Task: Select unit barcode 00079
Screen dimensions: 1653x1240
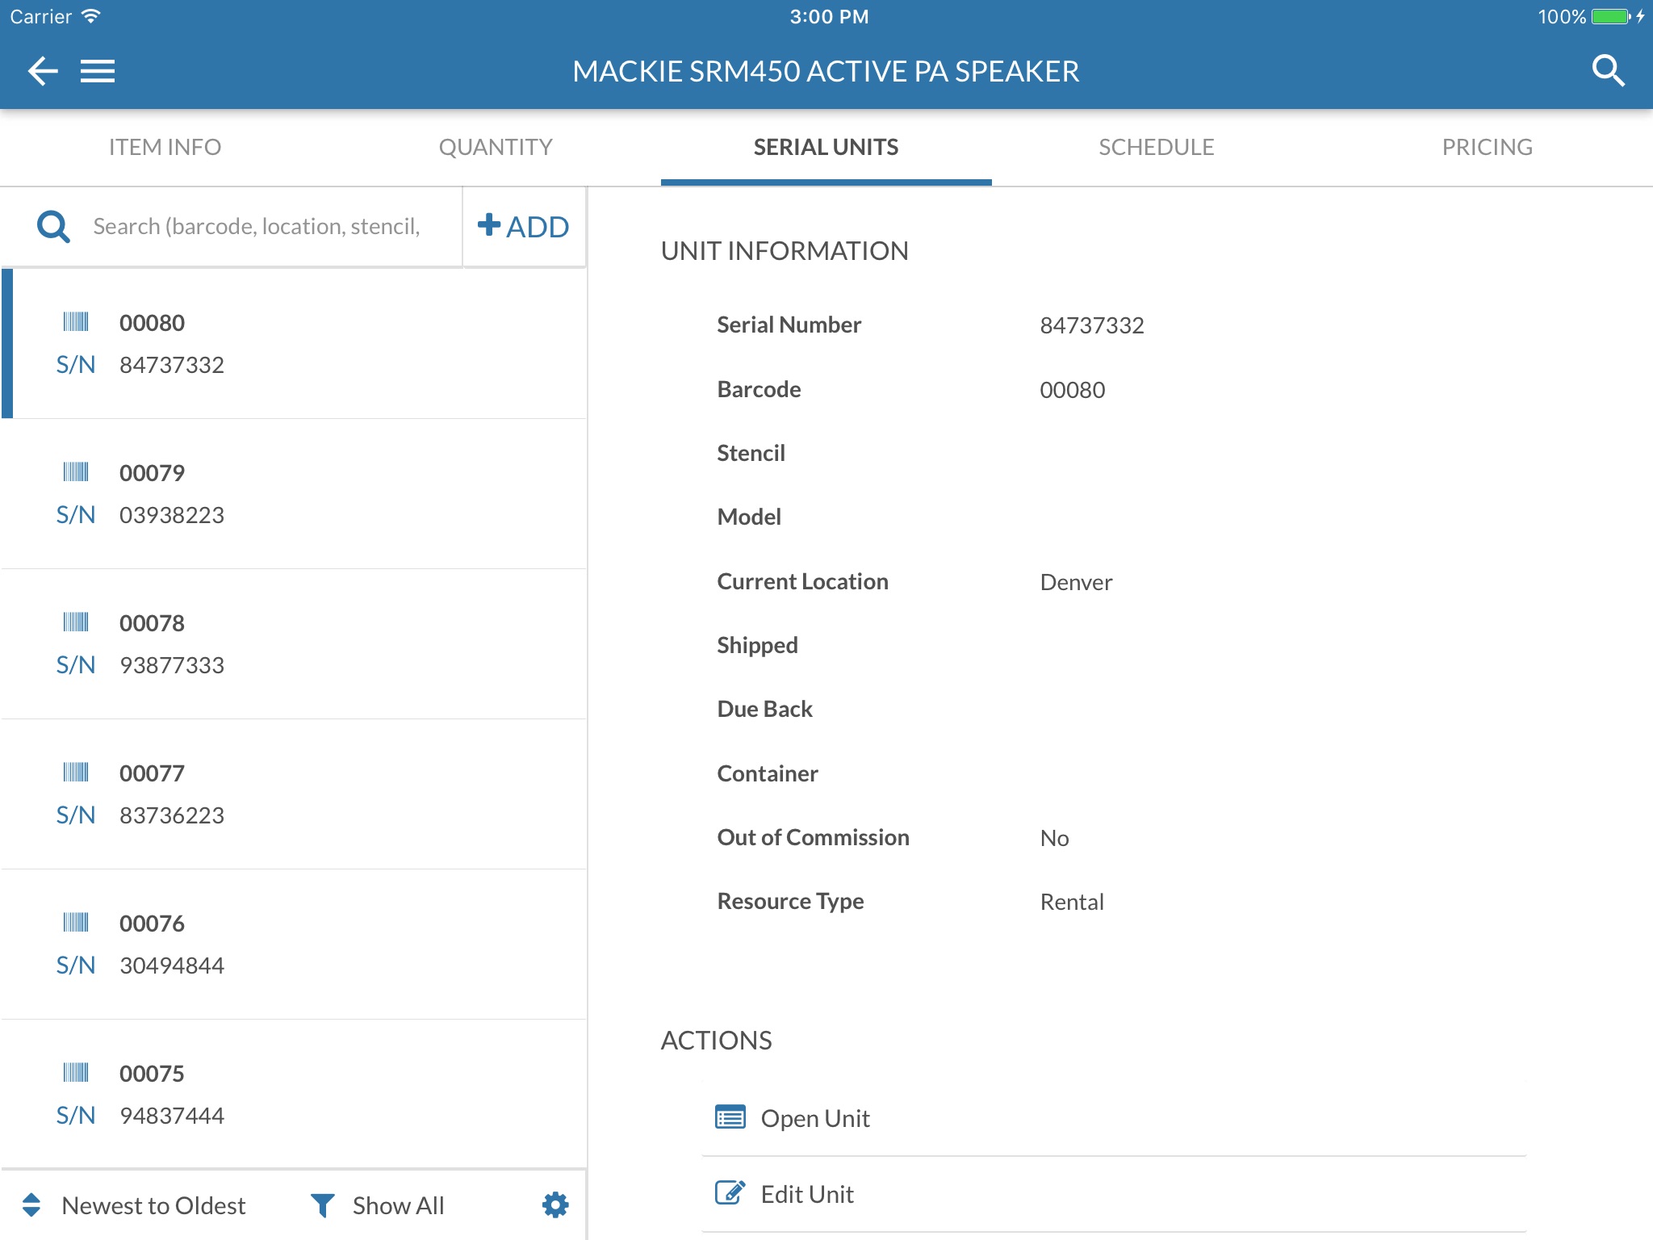Action: pyautogui.click(x=152, y=473)
